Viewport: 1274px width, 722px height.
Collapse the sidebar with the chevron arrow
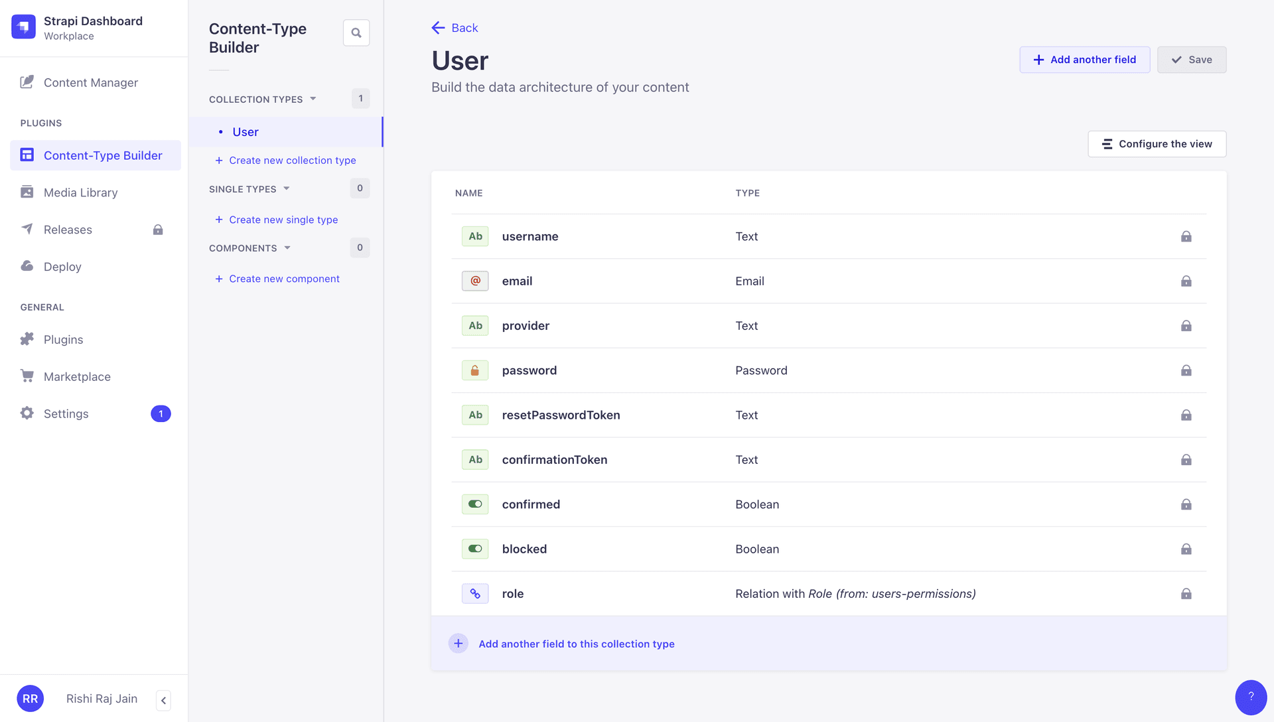(x=163, y=700)
